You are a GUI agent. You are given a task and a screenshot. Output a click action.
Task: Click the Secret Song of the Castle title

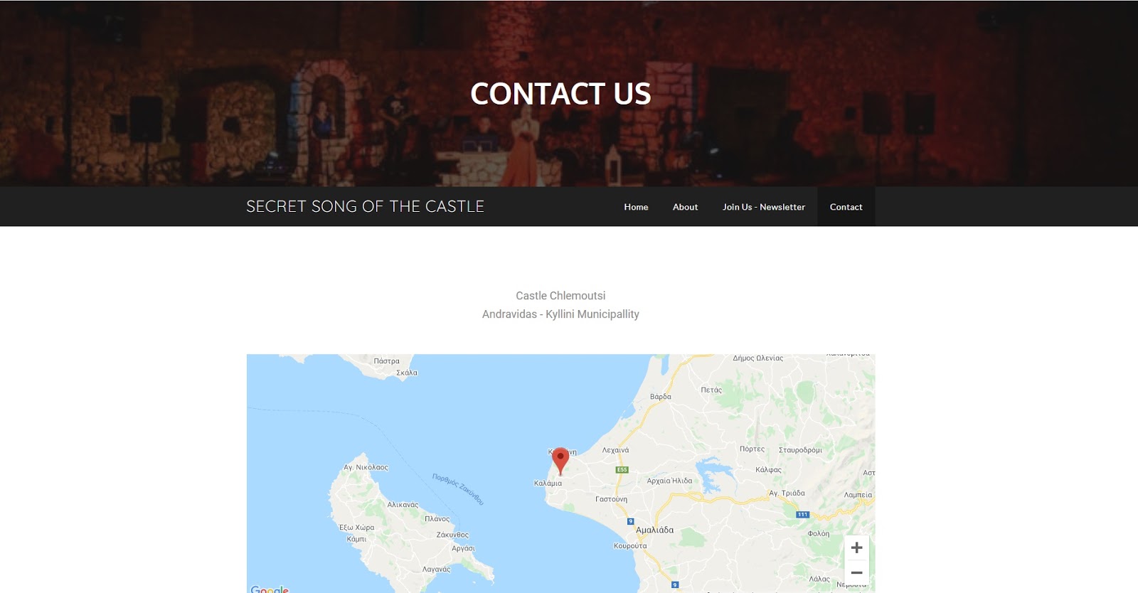coord(365,206)
